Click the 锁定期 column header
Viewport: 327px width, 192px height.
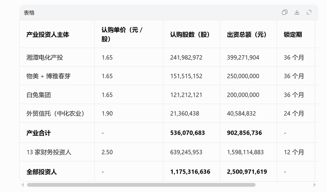coord(293,35)
